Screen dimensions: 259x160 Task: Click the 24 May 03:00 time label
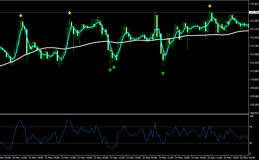coord(150,158)
